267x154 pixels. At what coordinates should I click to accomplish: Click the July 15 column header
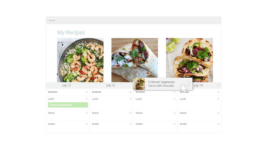tap(66, 85)
